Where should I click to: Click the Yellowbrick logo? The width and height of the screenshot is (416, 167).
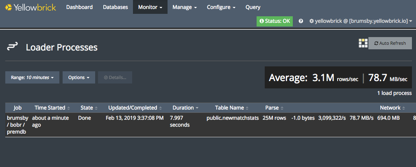click(x=30, y=7)
